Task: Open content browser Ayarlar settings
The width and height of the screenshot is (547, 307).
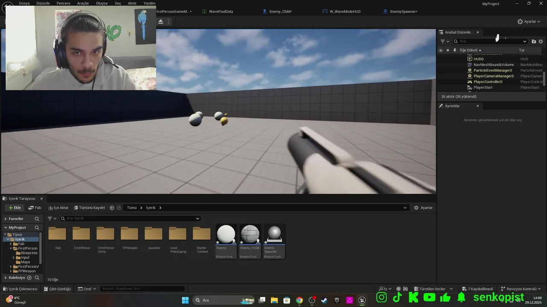Action: click(x=423, y=208)
